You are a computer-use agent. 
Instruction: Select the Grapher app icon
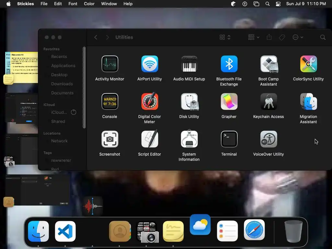click(229, 101)
